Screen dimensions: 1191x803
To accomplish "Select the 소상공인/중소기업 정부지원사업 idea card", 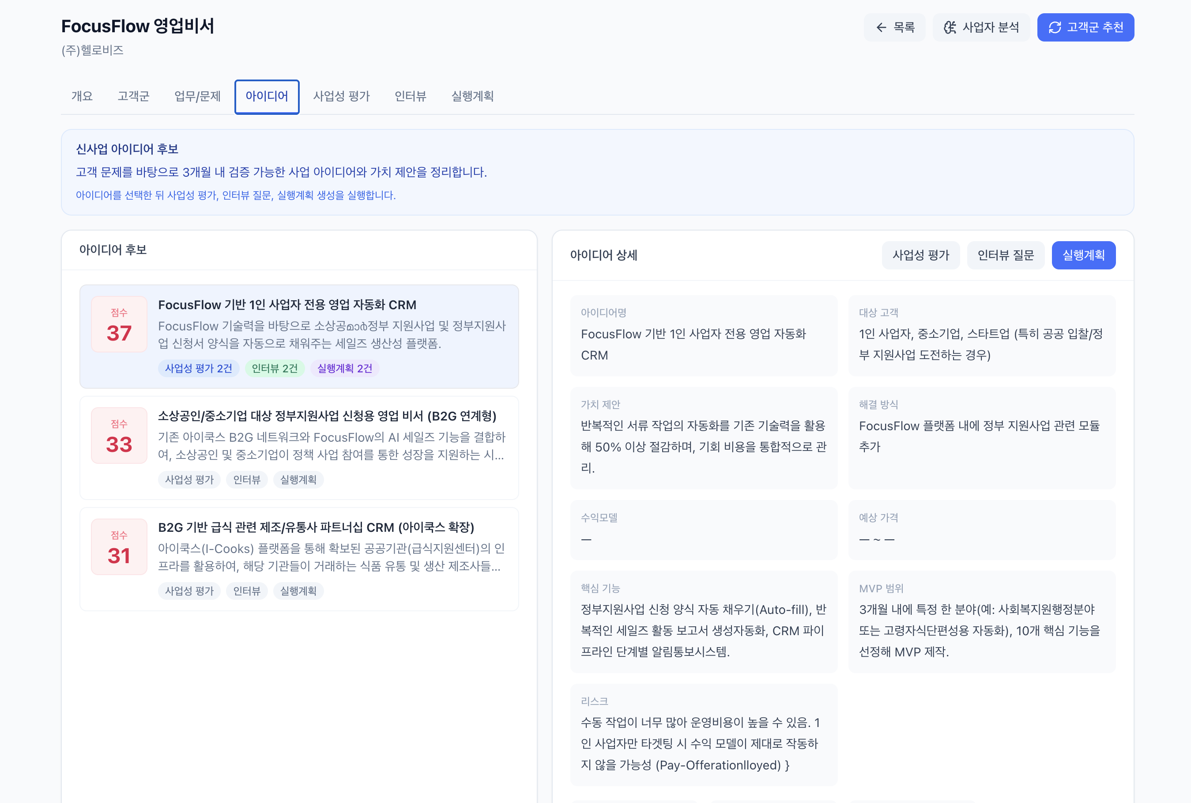I will pos(299,447).
